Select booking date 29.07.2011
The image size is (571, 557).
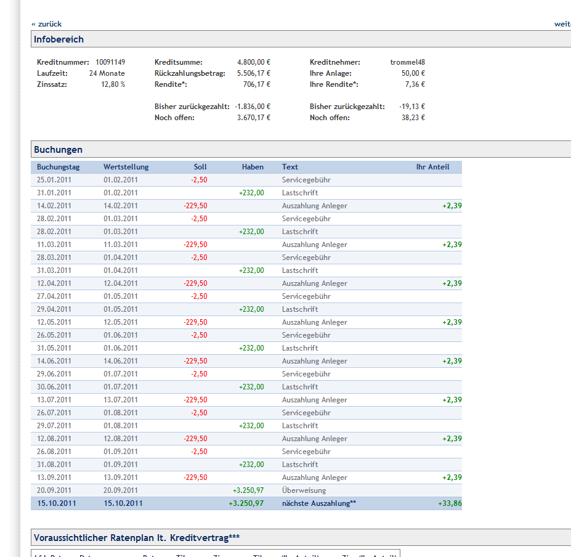click(x=54, y=426)
